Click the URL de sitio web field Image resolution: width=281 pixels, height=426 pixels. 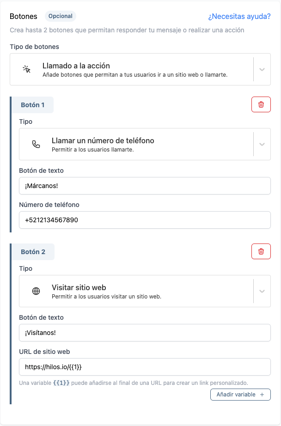tap(145, 367)
